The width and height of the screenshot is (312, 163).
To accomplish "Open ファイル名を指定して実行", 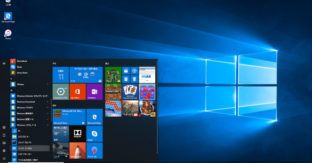I will pos(30,160).
